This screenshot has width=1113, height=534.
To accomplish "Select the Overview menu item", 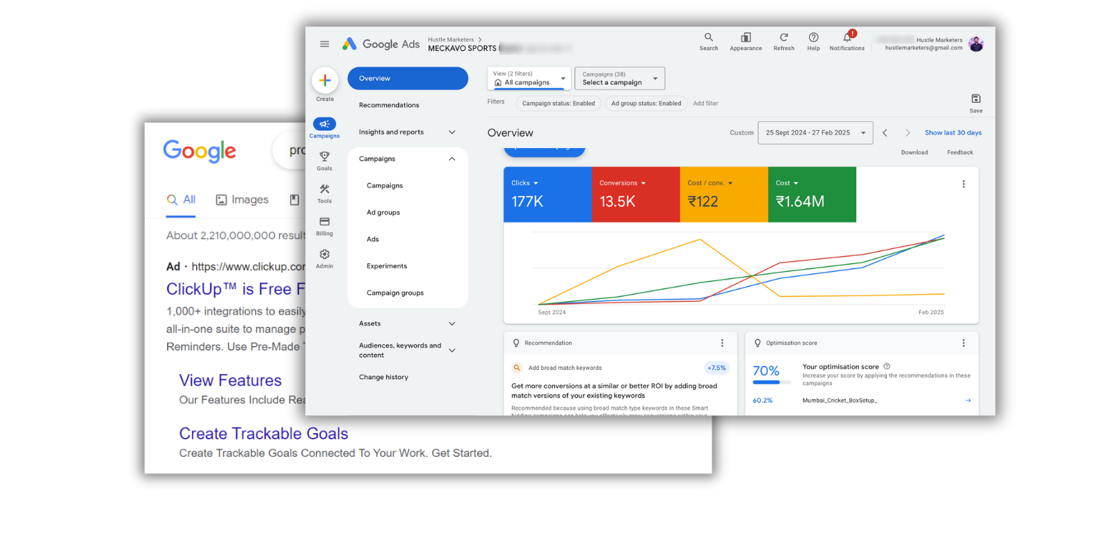I will [408, 79].
